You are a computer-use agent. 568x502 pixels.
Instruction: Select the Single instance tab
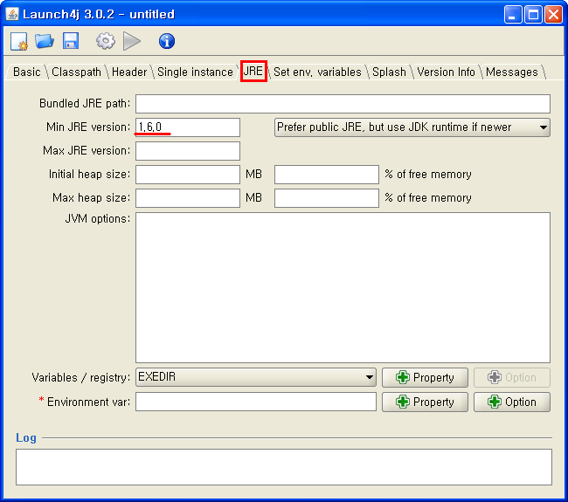click(x=195, y=72)
